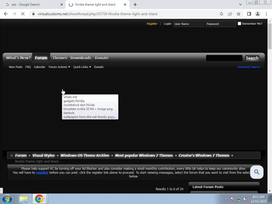Close the sex - Google Search tab
272x204 pixels.
pyautogui.click(x=62, y=5)
